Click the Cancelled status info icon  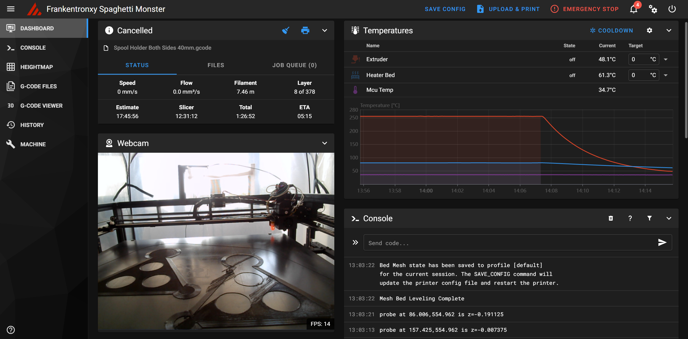109,30
